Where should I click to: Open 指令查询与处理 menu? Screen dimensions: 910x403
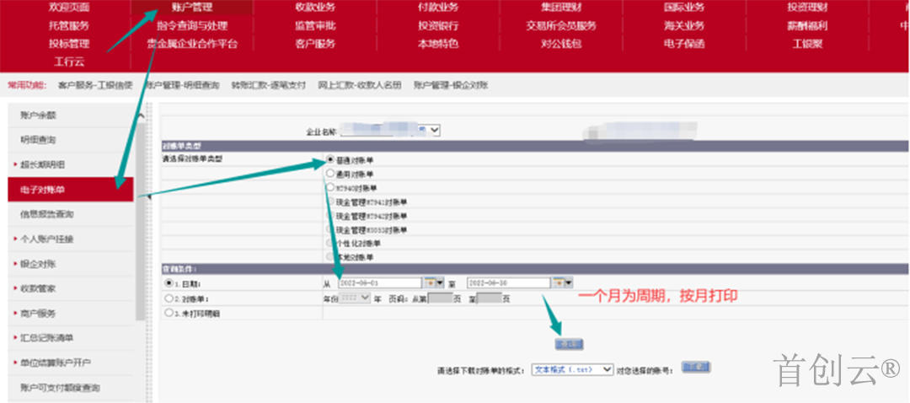(192, 25)
